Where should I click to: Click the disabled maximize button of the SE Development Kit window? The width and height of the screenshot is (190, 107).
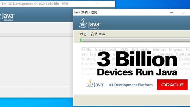(97, 4)
